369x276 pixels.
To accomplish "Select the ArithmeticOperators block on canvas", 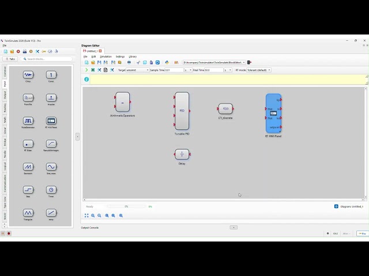I will tap(122, 102).
